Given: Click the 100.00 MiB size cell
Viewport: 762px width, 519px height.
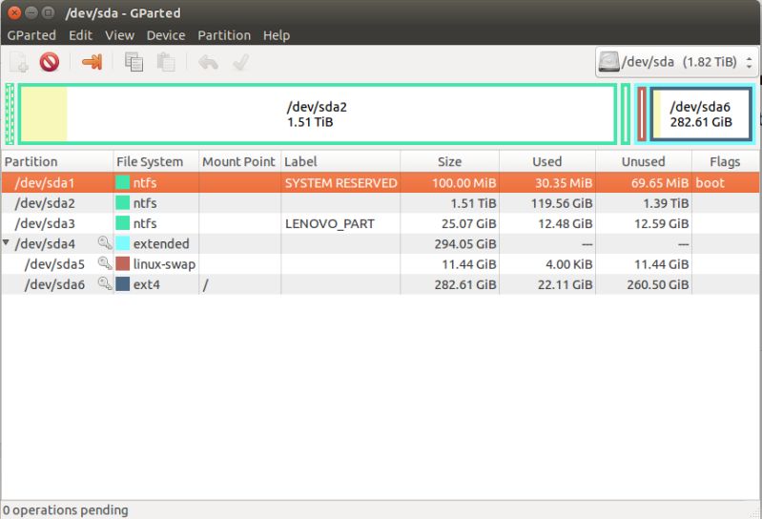Looking at the screenshot, I should pos(450,183).
